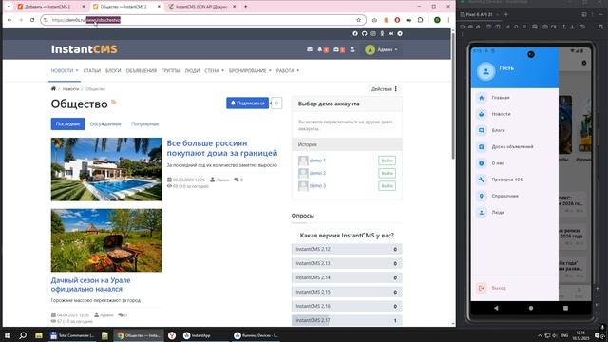
Task: Expand the Новости menu dropdown
Action: click(65, 70)
